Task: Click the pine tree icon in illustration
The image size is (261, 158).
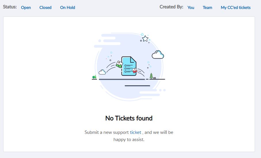Action: [x=151, y=76]
